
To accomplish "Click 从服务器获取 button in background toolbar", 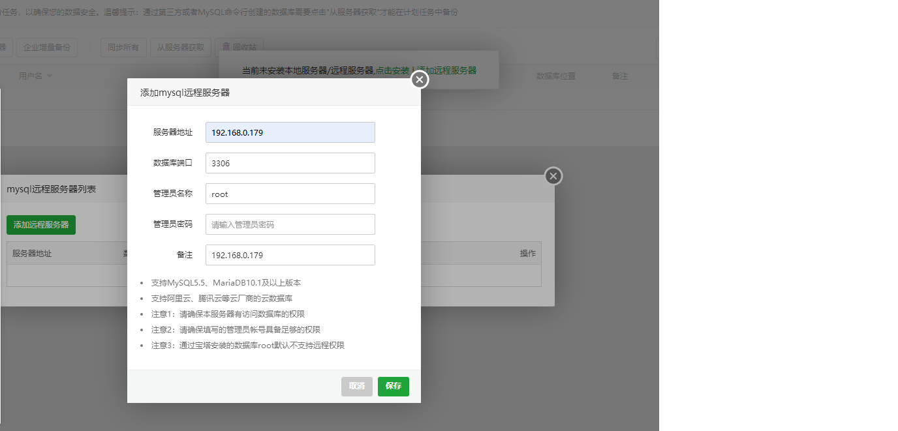I will 181,47.
